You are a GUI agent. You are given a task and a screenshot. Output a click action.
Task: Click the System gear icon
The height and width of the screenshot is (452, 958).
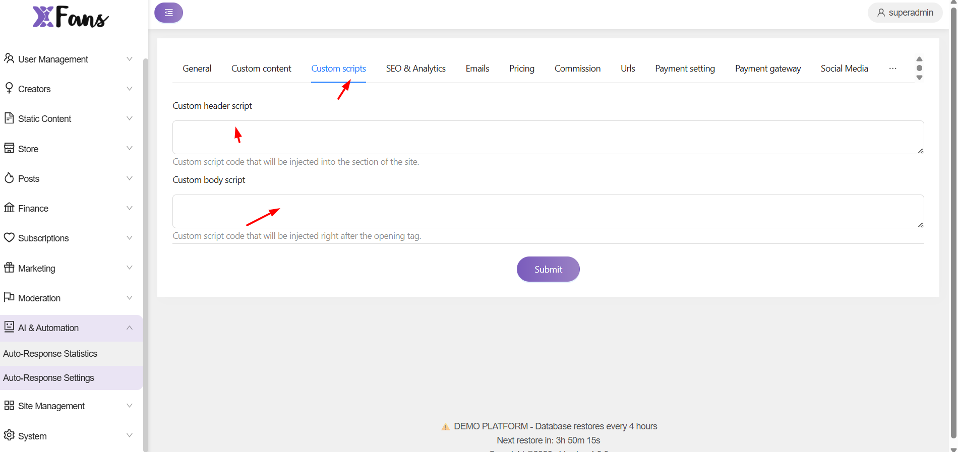[x=9, y=435]
